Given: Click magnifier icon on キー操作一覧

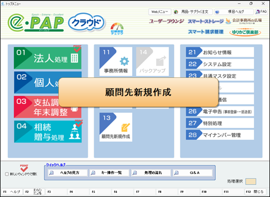Looking at the screenshot, I should tap(93, 173).
